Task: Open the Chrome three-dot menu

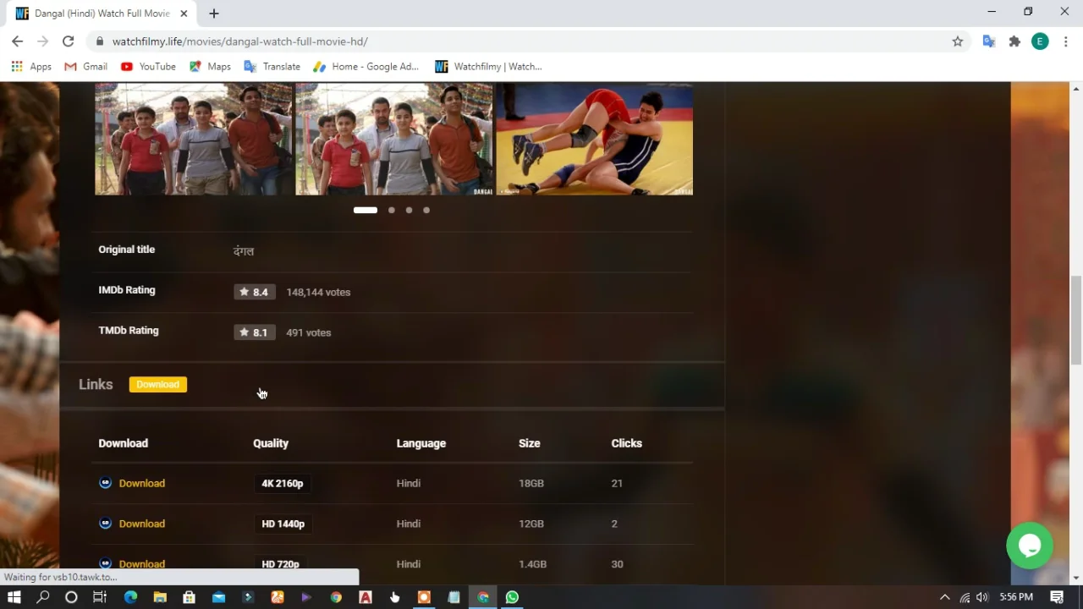Action: (x=1066, y=41)
